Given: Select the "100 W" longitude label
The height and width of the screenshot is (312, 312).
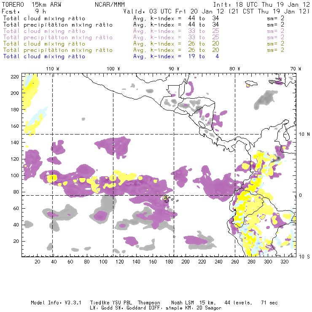Looking at the screenshot, I should point(113,69).
